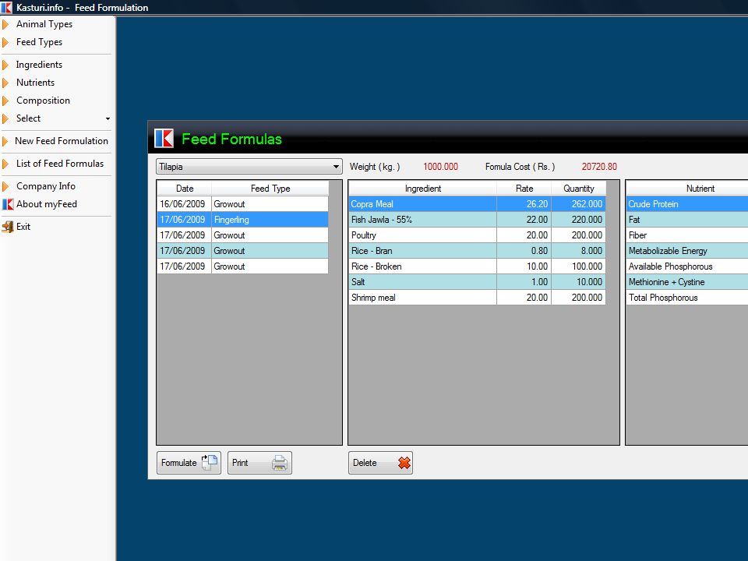Click the arrow icon beside New Feed Formulation
Viewport: 748px width, 561px height.
pos(5,141)
